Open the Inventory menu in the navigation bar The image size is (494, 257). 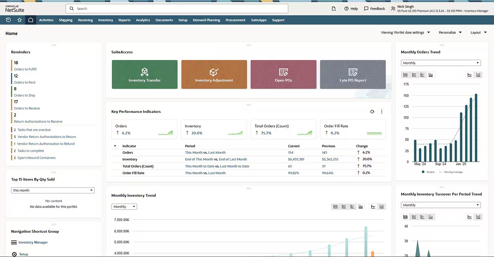(105, 20)
